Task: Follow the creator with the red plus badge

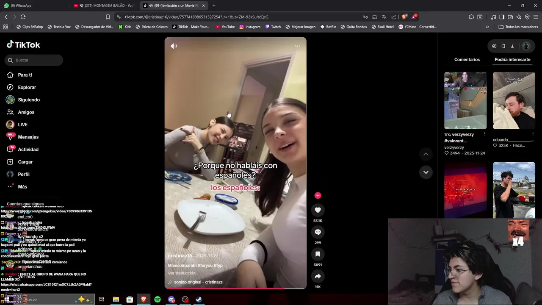Action: pyautogui.click(x=318, y=195)
